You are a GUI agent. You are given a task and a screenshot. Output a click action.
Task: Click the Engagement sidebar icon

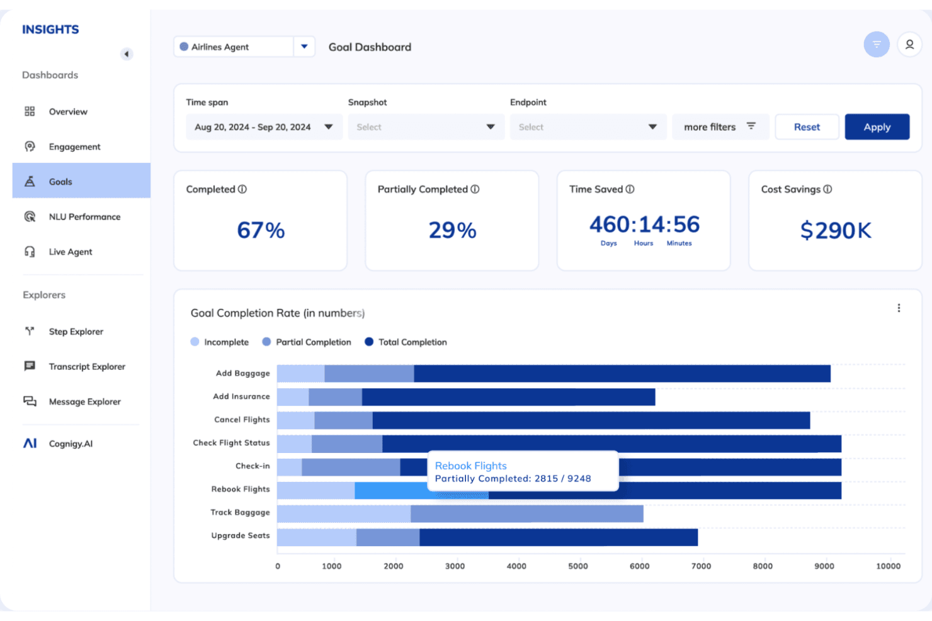tap(30, 147)
